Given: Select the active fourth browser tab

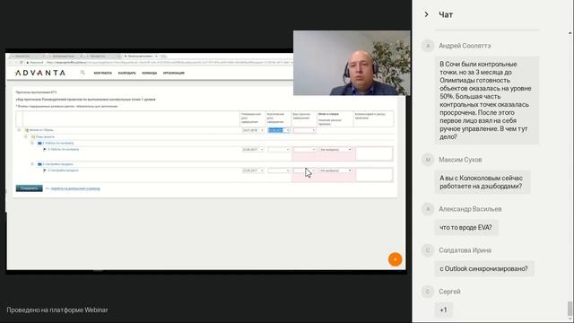Looking at the screenshot, I should (141, 56).
